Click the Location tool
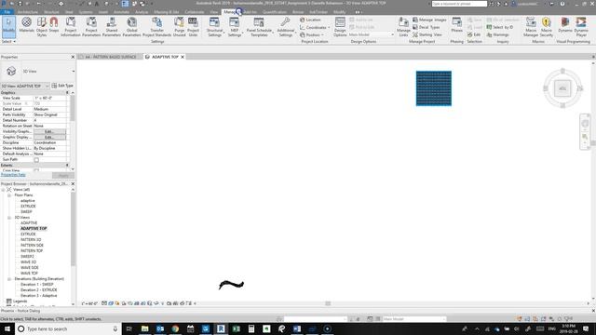The image size is (596, 335). [x=310, y=20]
